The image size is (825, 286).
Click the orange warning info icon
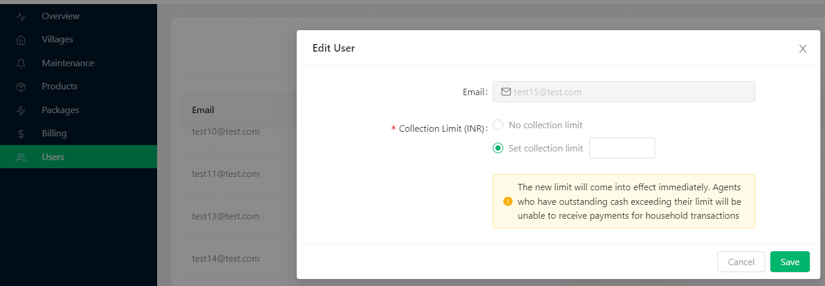[x=507, y=201]
